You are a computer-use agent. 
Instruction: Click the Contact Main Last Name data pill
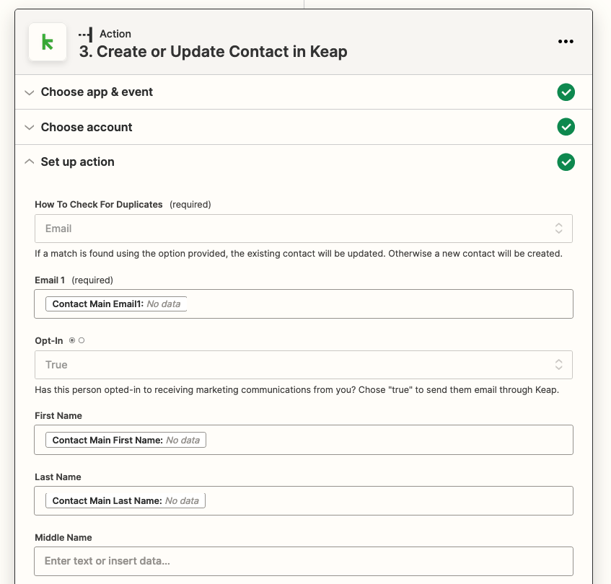click(125, 500)
